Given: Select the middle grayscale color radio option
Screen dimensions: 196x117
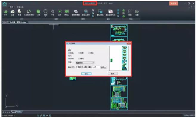Looking at the screenshot, I should pyautogui.click(x=79, y=53).
